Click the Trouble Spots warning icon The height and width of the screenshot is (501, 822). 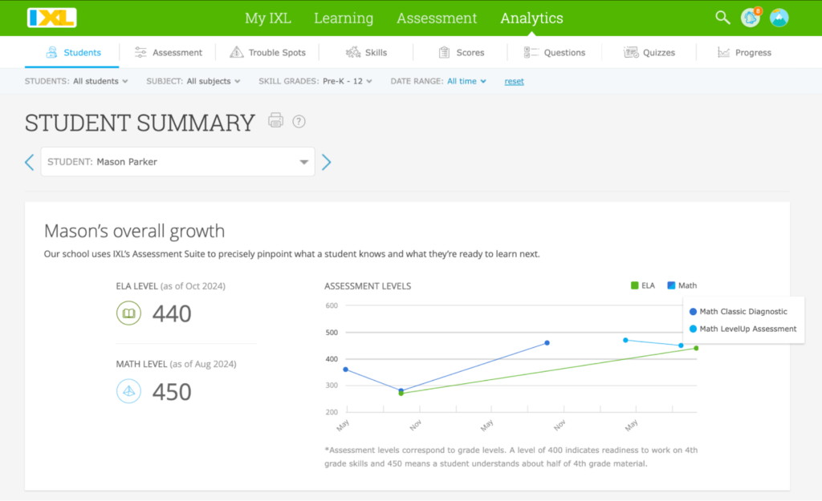pos(237,52)
